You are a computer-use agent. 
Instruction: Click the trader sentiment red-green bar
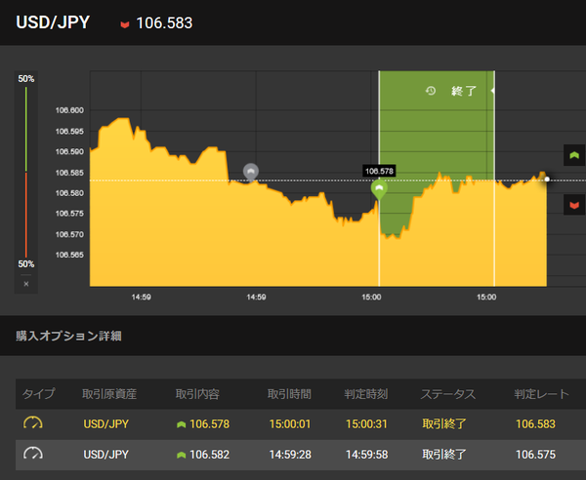[x=26, y=172]
